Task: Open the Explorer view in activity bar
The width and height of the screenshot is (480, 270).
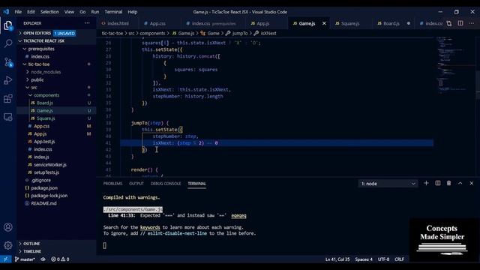Action: click(x=8, y=25)
